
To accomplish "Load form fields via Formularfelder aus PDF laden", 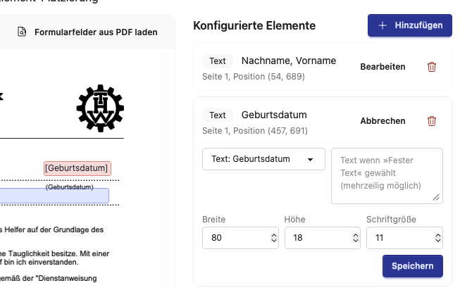I will pos(87,32).
